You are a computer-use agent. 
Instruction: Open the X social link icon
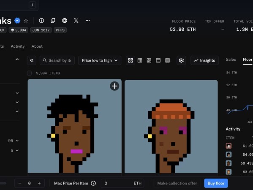pos(76,21)
